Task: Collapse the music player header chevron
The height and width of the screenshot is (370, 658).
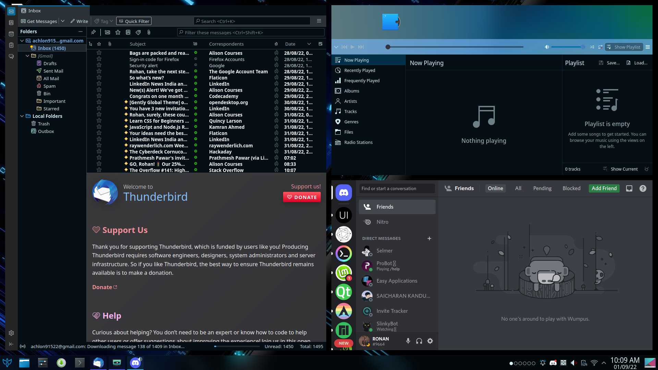Action: pos(336,47)
